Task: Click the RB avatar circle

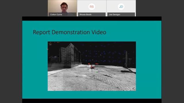Action: 92,7
